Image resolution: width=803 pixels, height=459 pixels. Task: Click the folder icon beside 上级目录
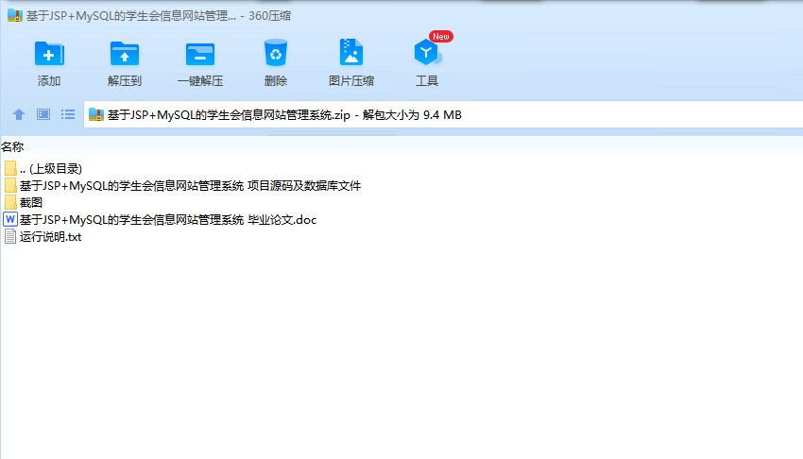(x=10, y=168)
